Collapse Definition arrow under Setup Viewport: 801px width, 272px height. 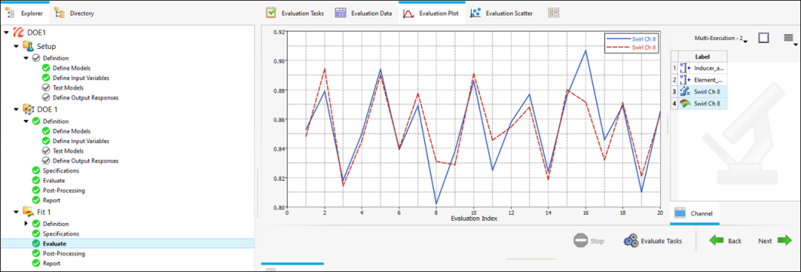[26, 58]
